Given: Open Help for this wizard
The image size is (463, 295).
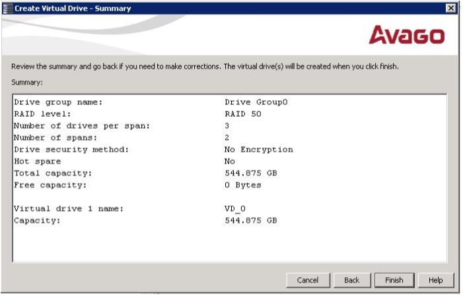Looking at the screenshot, I should (x=435, y=280).
